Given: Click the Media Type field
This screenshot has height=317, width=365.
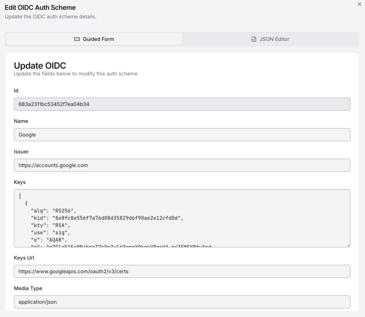Looking at the screenshot, I should (x=182, y=302).
